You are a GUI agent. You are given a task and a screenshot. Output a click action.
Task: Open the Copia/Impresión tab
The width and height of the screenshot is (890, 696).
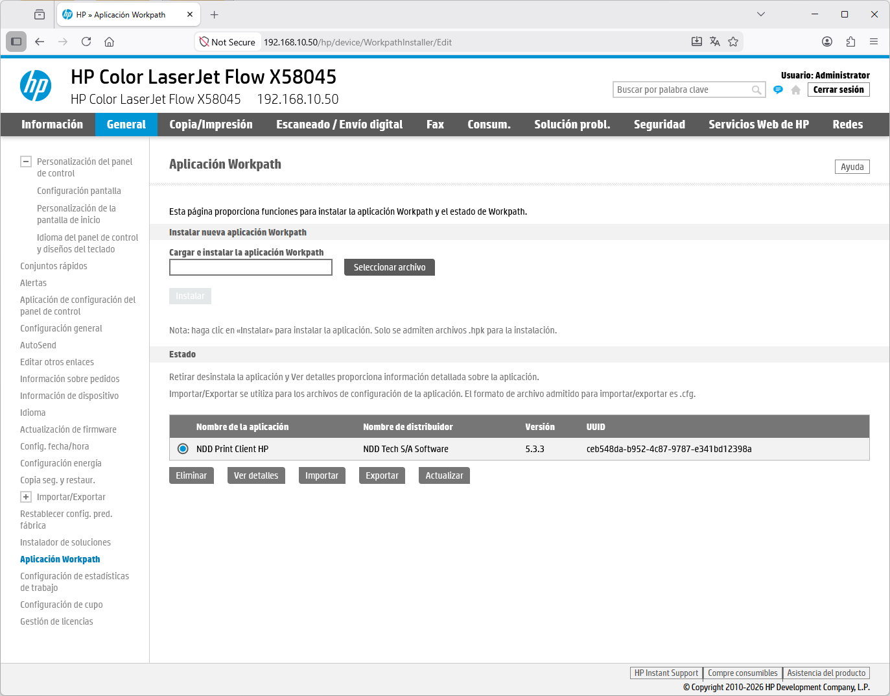(x=211, y=125)
